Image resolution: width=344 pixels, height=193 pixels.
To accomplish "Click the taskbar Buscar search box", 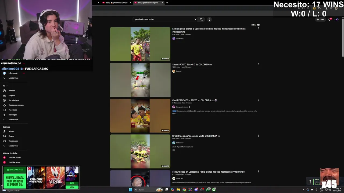I will [148, 190].
